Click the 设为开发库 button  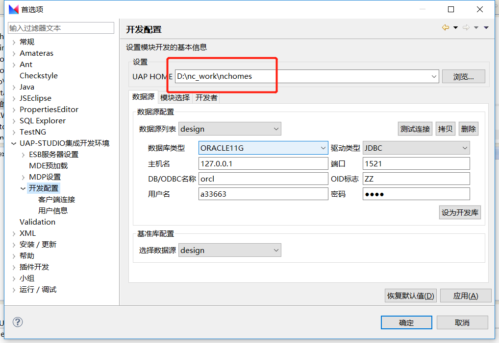pos(459,212)
